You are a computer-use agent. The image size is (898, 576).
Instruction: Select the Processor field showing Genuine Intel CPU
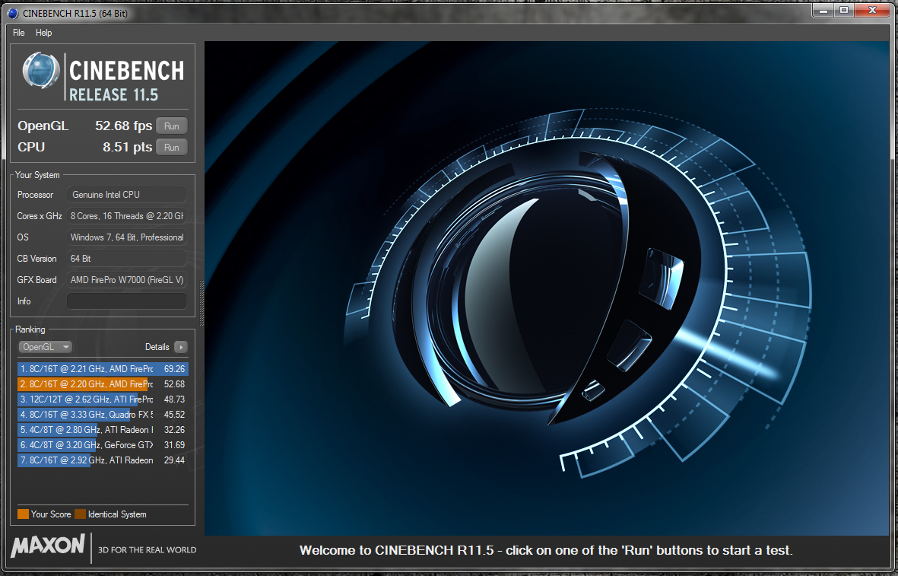point(126,195)
